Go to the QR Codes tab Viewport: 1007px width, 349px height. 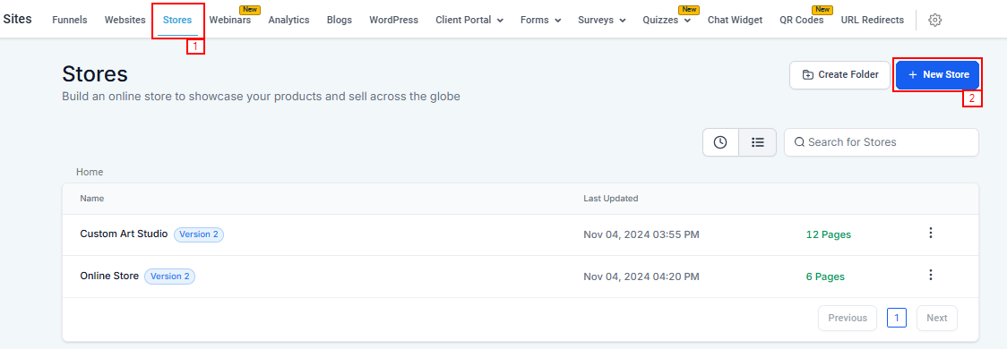pyautogui.click(x=802, y=20)
